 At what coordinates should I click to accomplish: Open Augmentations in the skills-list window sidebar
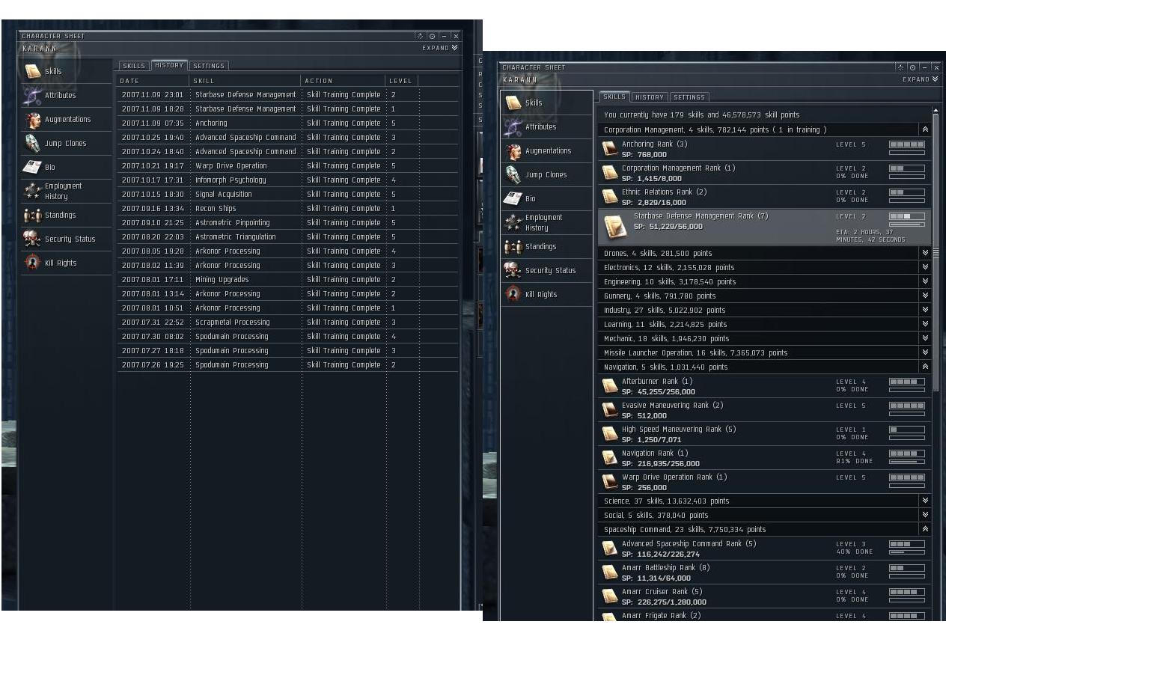tap(546, 151)
